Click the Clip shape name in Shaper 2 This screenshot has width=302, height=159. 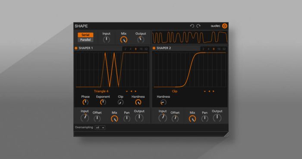(174, 91)
